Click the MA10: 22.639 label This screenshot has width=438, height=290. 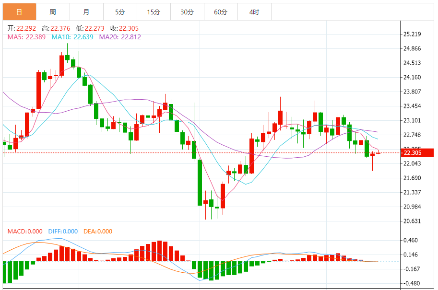(x=72, y=37)
